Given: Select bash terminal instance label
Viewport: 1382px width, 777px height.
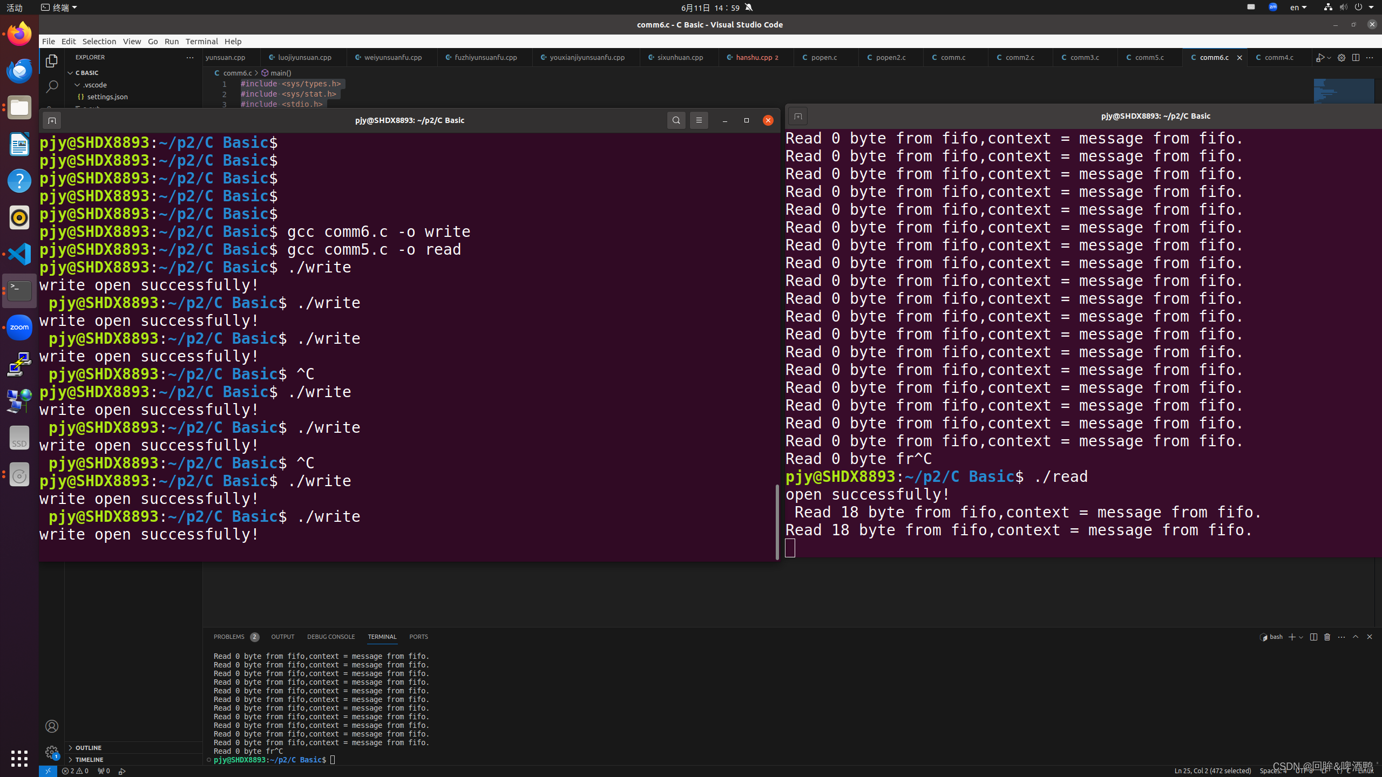Looking at the screenshot, I should (1272, 637).
